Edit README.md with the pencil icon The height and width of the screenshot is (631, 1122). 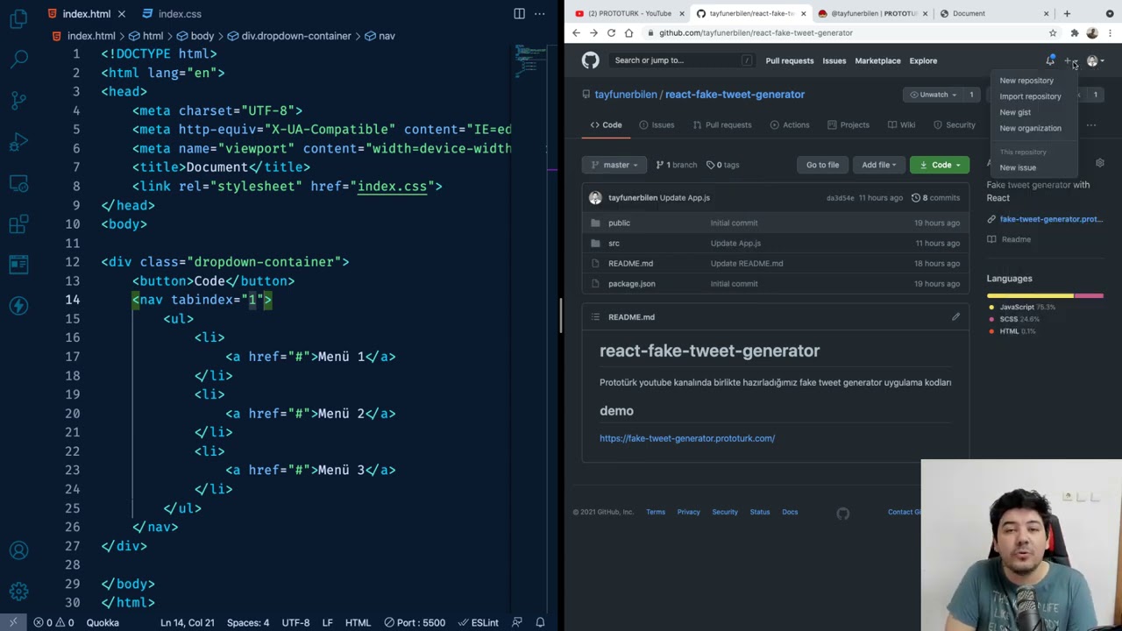(955, 316)
